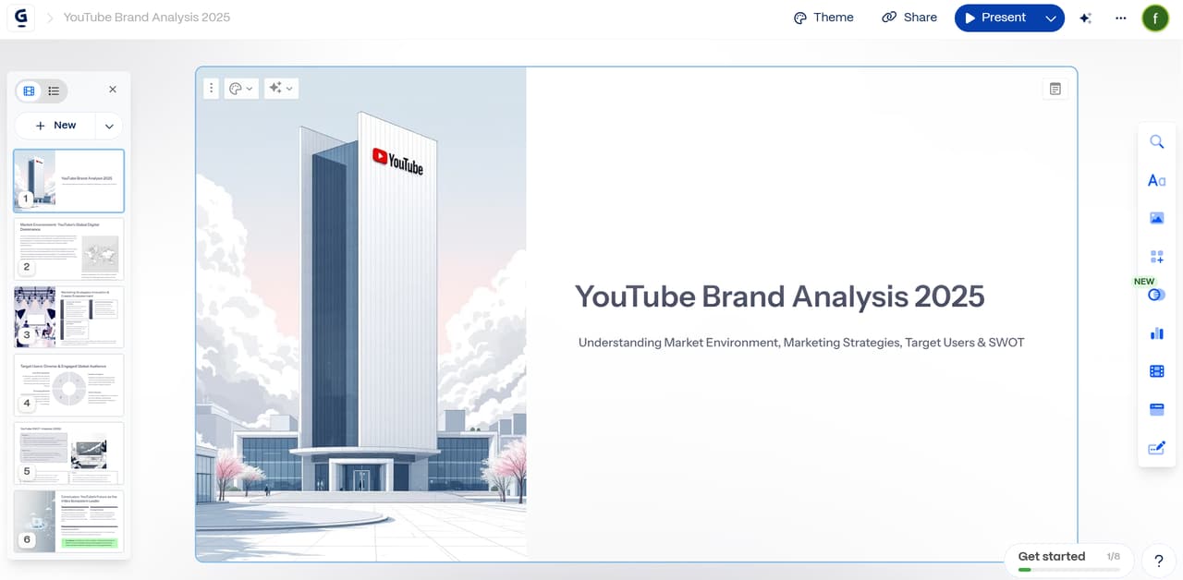Image resolution: width=1183 pixels, height=580 pixels.
Task: Open the charts and diagrams panel
Action: pyautogui.click(x=1156, y=333)
